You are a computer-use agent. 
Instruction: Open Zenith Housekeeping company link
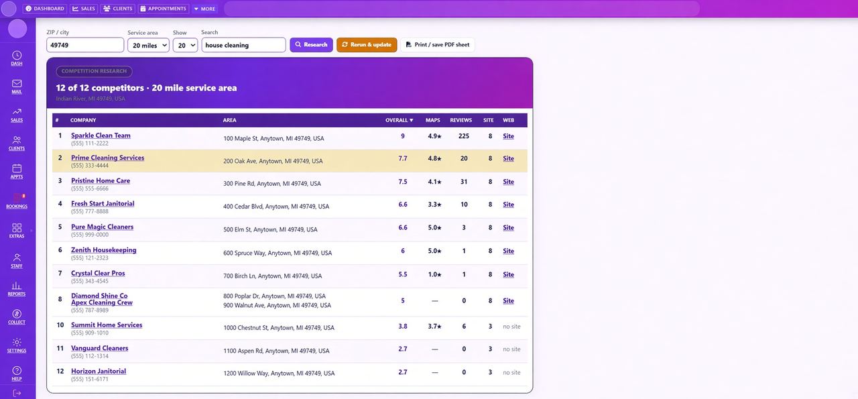(103, 249)
